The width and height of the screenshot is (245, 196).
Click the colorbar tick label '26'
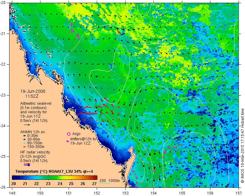83,184
